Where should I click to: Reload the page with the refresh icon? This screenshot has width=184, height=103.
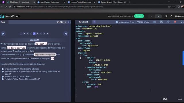[x=6, y=7]
